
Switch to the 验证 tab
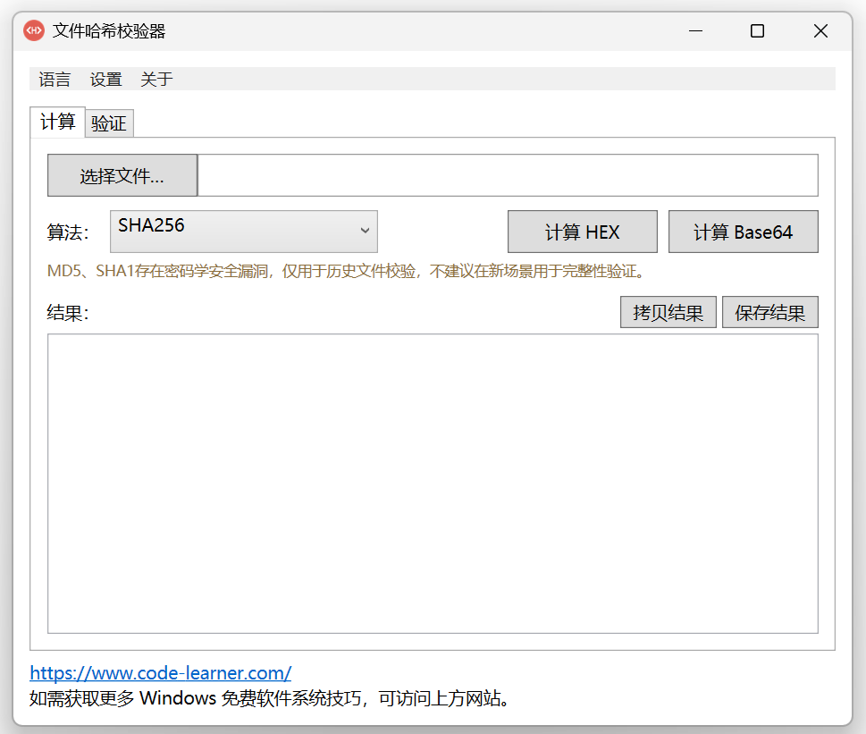[109, 123]
